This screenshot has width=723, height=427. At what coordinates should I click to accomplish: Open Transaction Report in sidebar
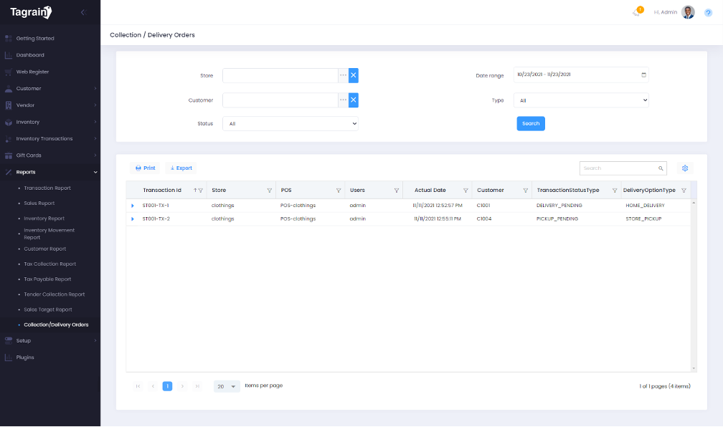47,188
